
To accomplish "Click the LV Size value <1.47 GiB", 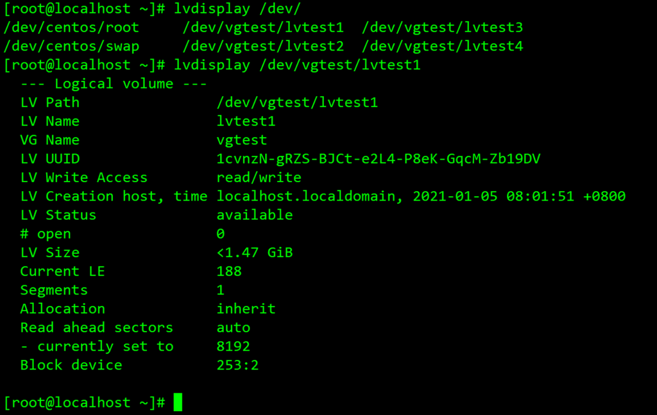I will pyautogui.click(x=255, y=253).
